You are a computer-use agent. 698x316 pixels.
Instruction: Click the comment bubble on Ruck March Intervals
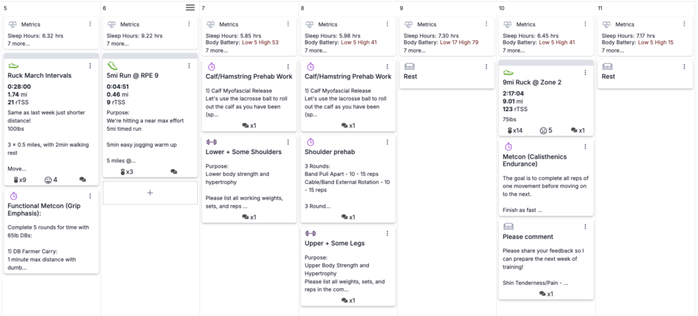coord(82,180)
